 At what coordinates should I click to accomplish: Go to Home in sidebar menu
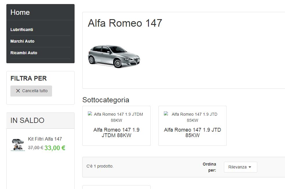point(20,12)
